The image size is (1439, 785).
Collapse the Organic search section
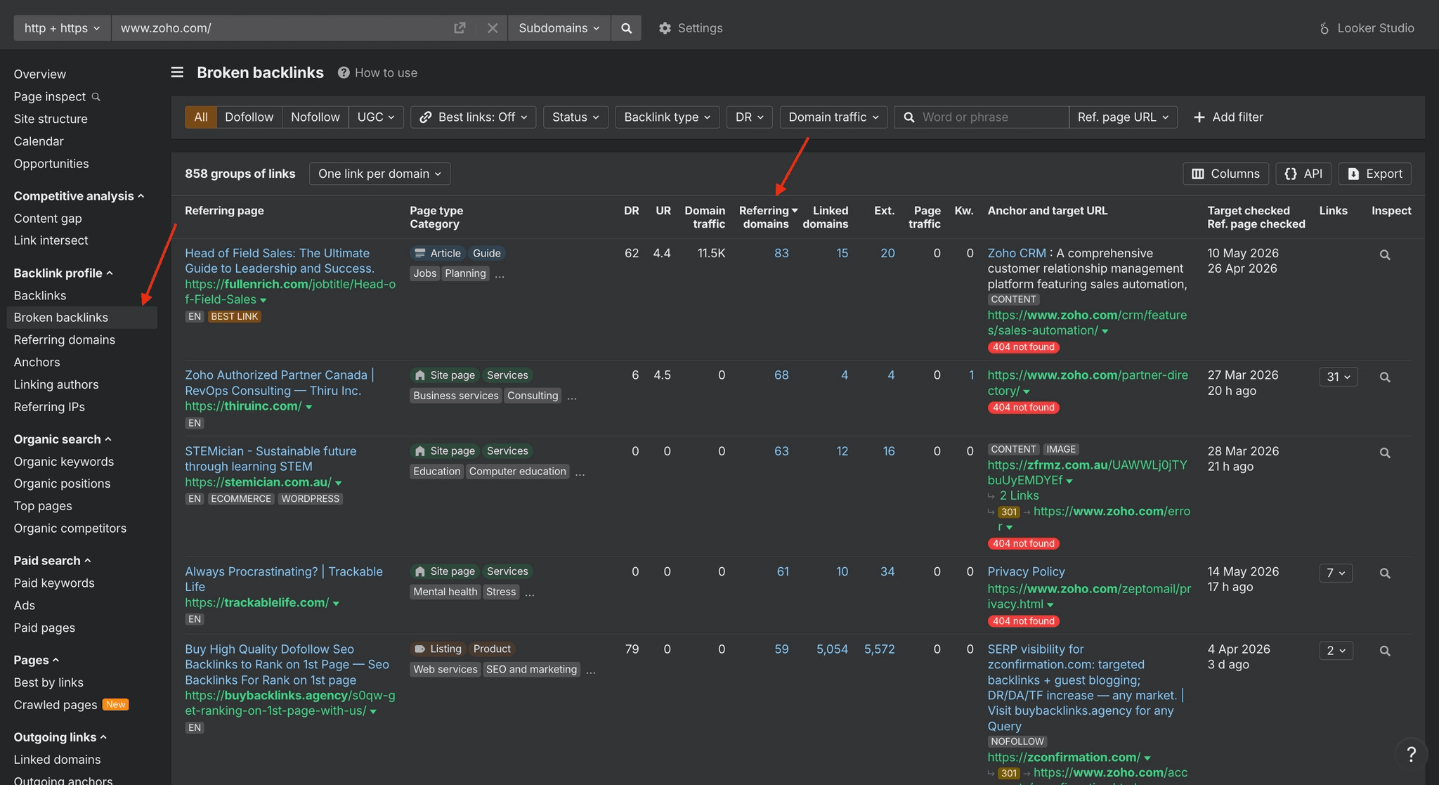pos(63,439)
